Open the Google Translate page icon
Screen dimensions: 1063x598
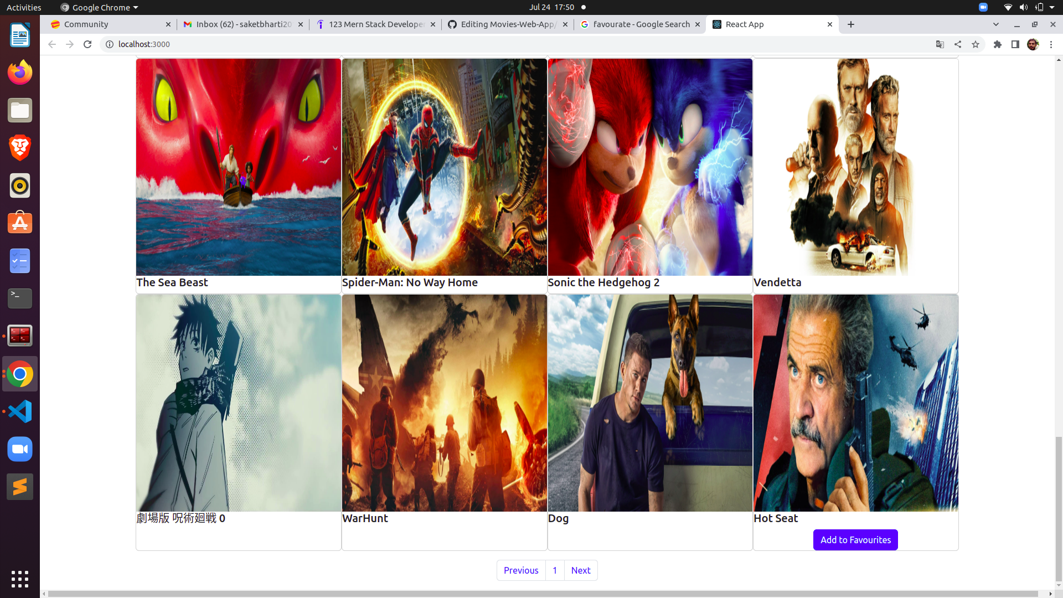[940, 44]
